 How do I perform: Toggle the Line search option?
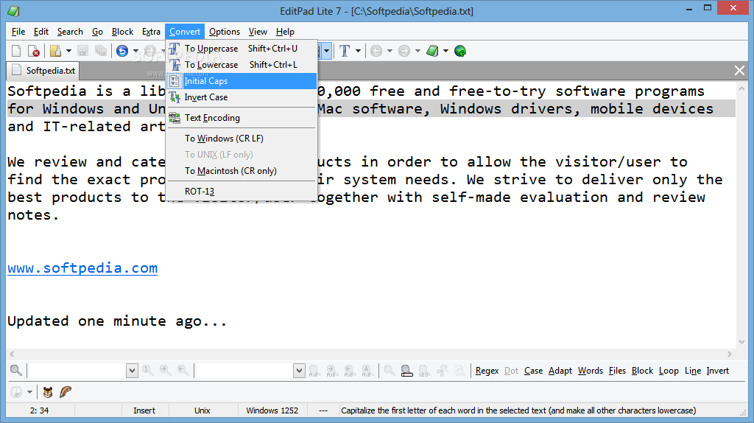(x=692, y=371)
